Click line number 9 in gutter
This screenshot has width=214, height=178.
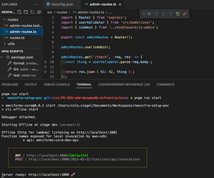point(53,57)
